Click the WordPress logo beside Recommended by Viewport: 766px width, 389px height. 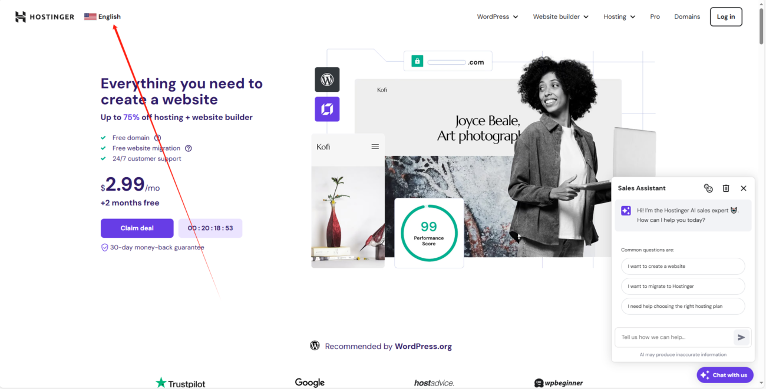pos(315,345)
